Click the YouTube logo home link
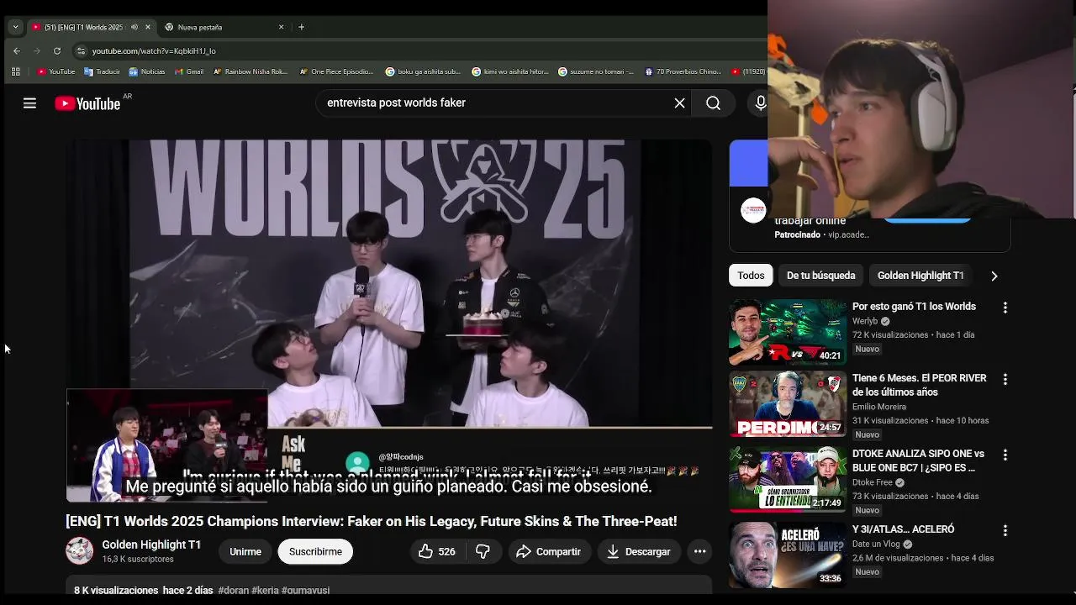Image resolution: width=1076 pixels, height=605 pixels. click(x=87, y=103)
